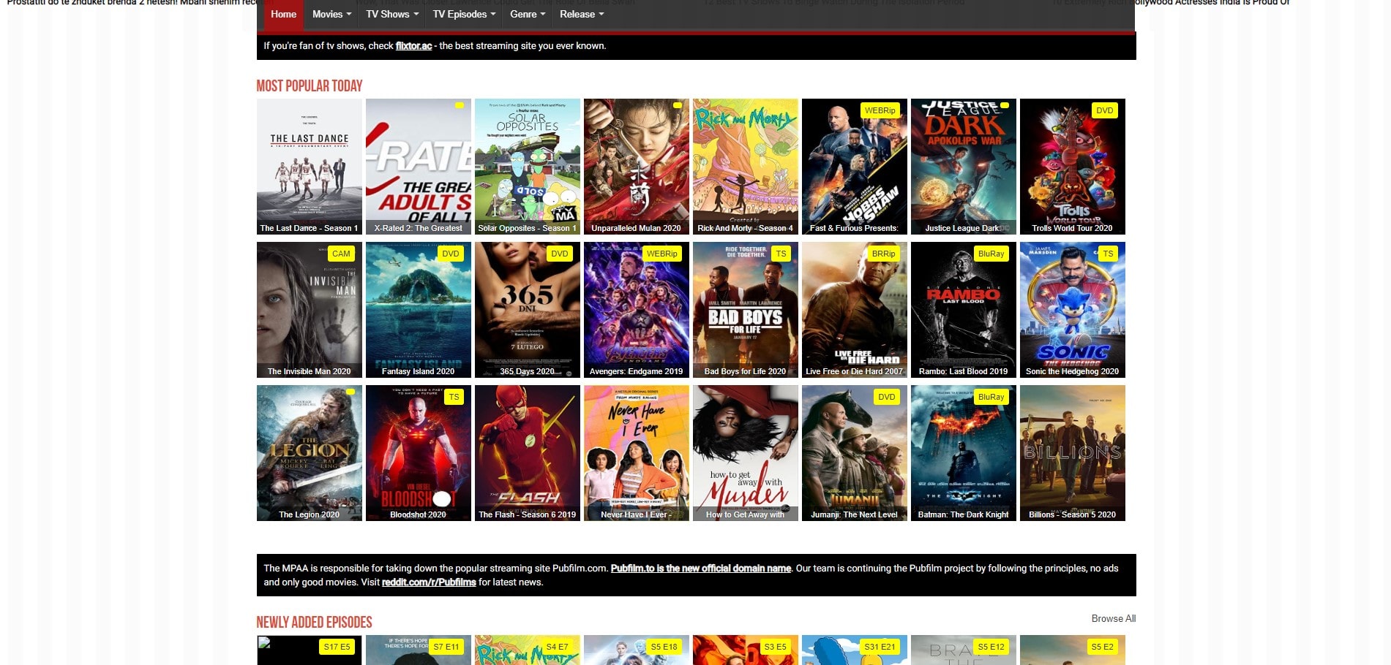Open Trolls World Tour 2020 poster
Image resolution: width=1391 pixels, height=665 pixels.
pos(1073,167)
